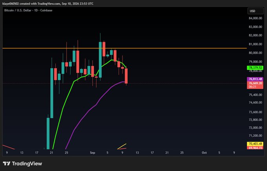Viewport: 267px width, 171px height.
Task: Click the yellow 70,403.48 price label
Action: (x=255, y=144)
